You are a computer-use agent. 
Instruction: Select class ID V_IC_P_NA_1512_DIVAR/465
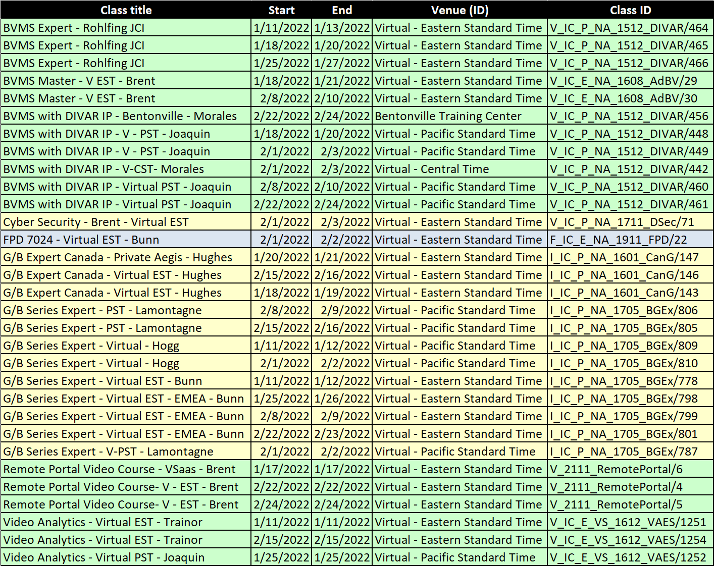tap(630, 45)
